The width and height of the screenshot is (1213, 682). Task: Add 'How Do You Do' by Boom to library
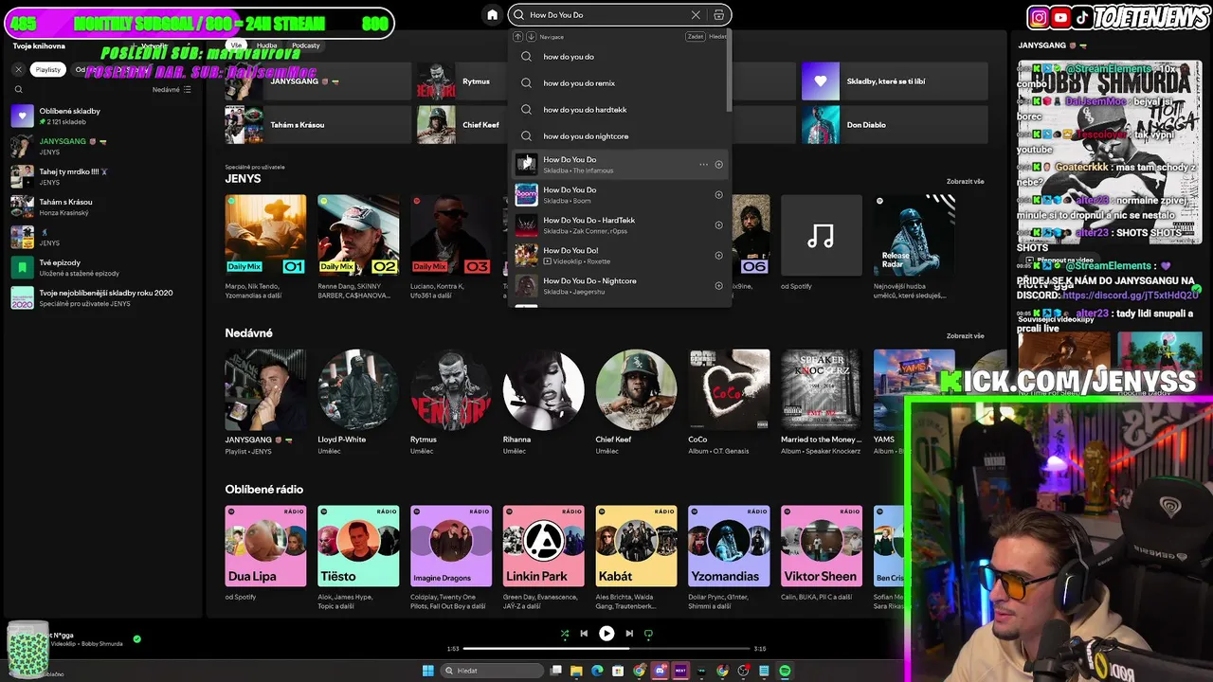[718, 195]
